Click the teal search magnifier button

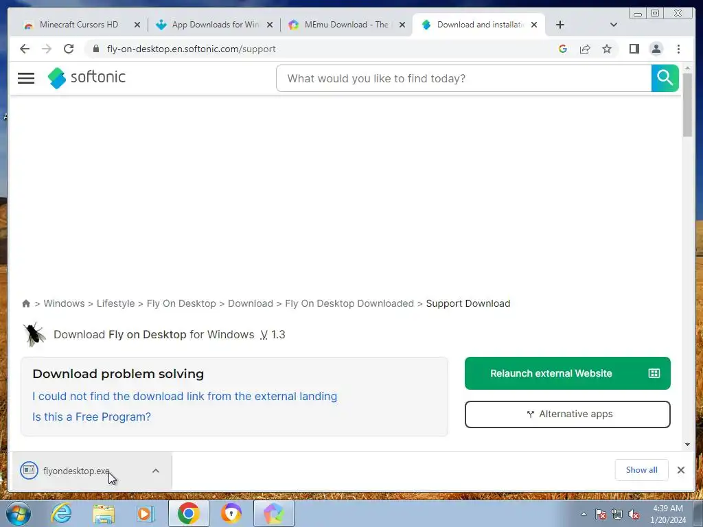click(665, 78)
